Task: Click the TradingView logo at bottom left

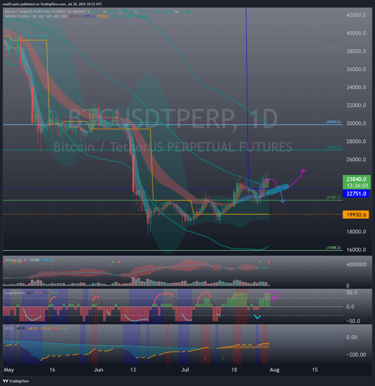Action: 16,381
